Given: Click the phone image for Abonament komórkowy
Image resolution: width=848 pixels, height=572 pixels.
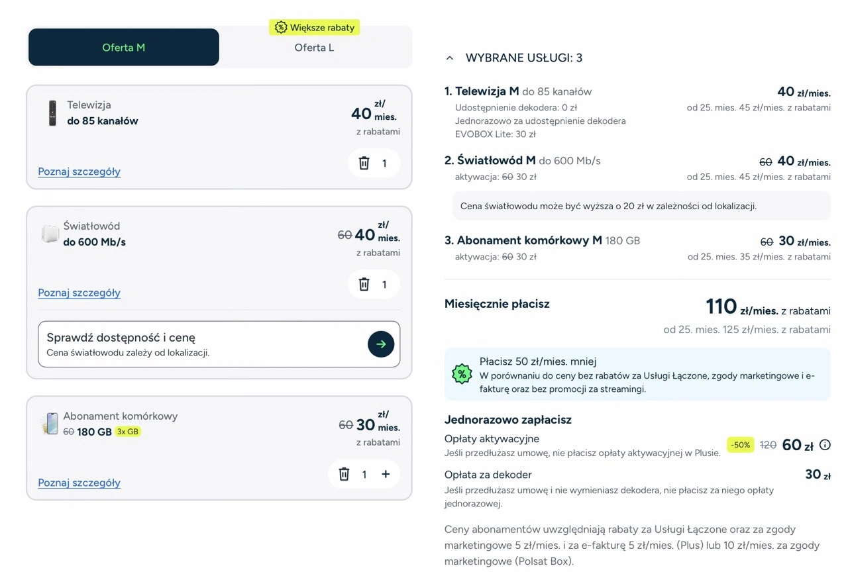Looking at the screenshot, I should coord(50,424).
